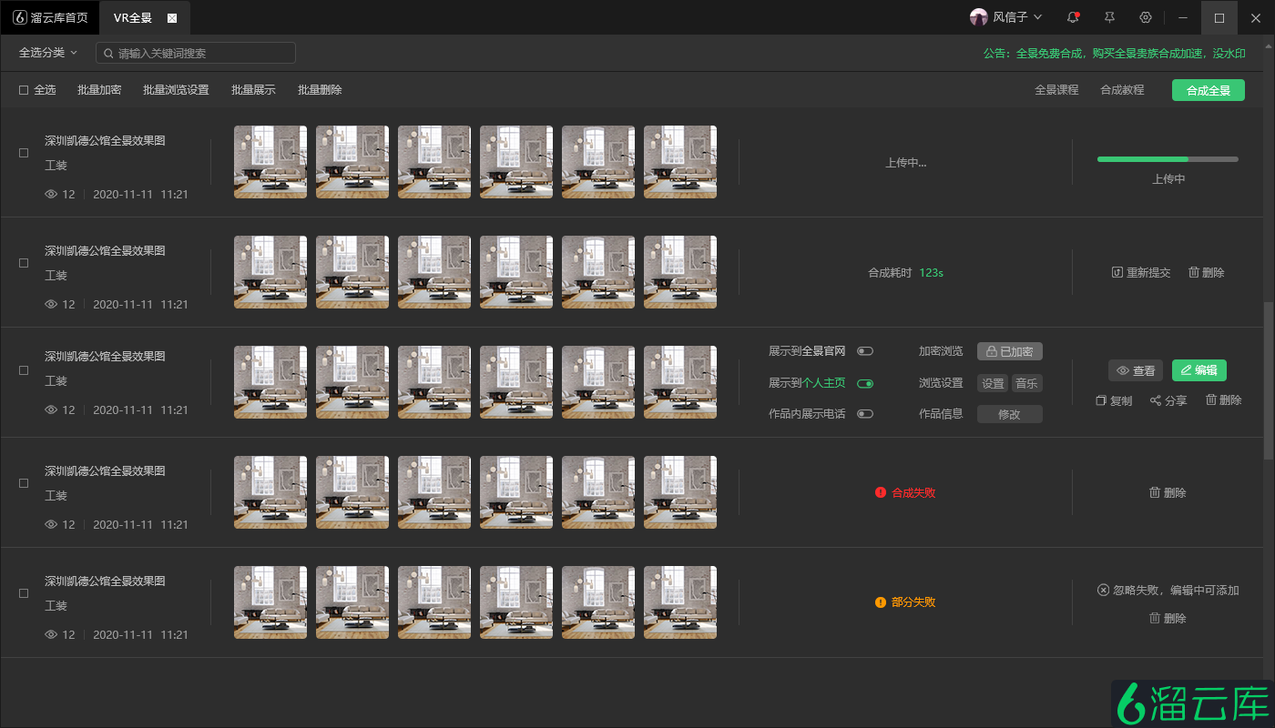This screenshot has width=1275, height=728.
Task: Click the pin window icon
Action: click(x=1109, y=17)
